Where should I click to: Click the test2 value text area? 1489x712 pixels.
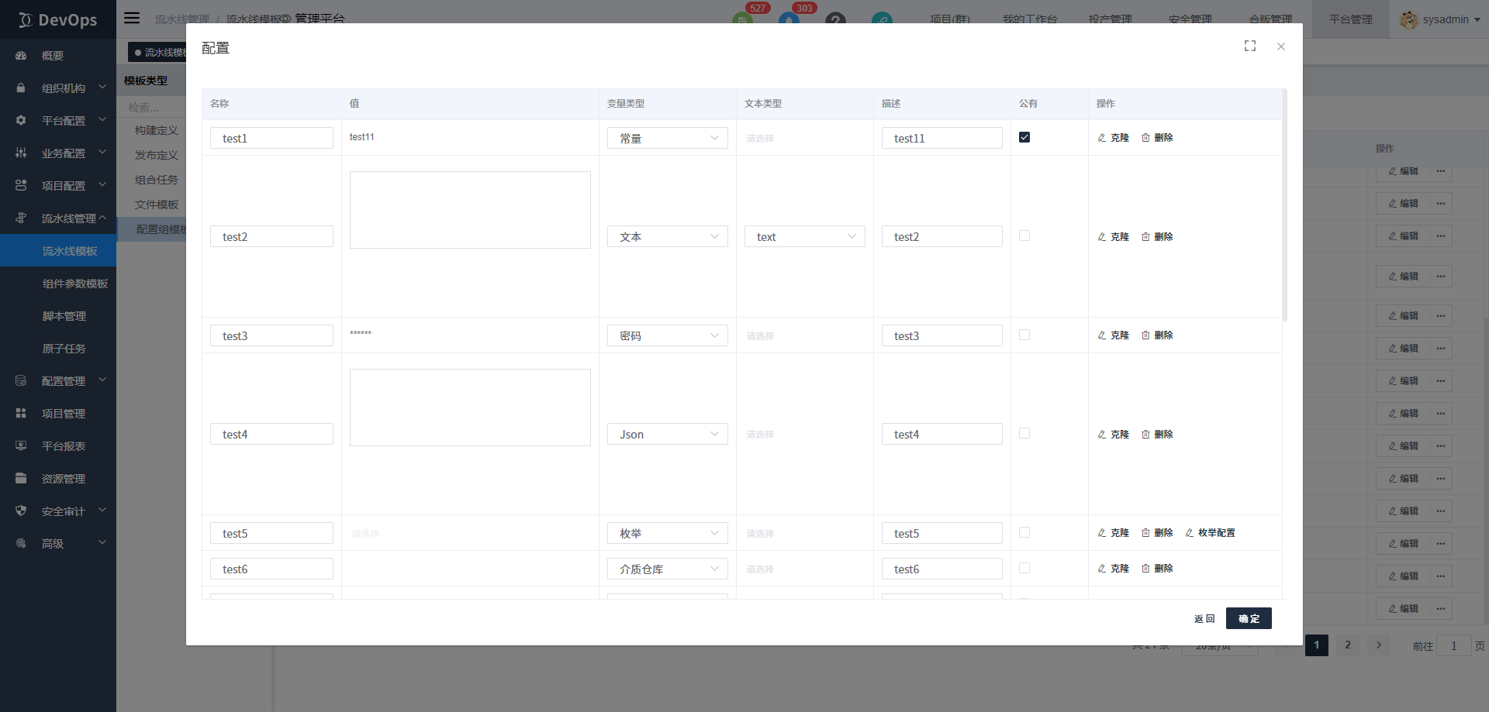470,210
